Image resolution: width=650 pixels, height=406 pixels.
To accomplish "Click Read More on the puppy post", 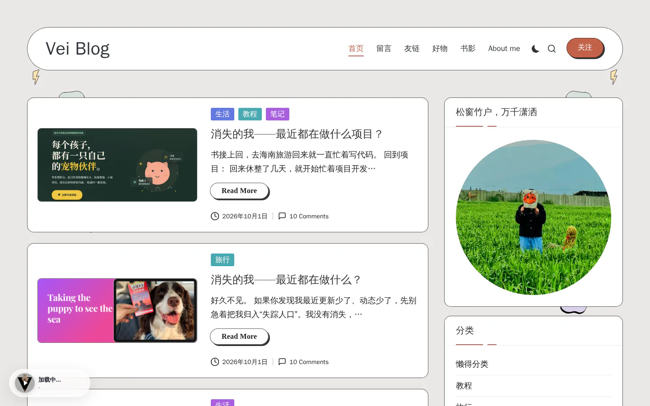I will pos(239,337).
